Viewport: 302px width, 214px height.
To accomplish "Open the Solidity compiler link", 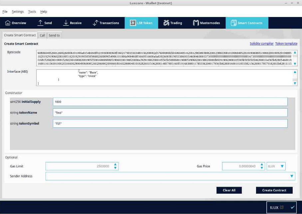I will pos(261,43).
